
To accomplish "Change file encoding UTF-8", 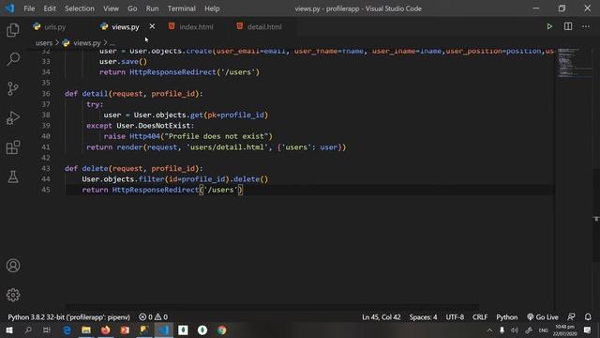I will (455, 317).
